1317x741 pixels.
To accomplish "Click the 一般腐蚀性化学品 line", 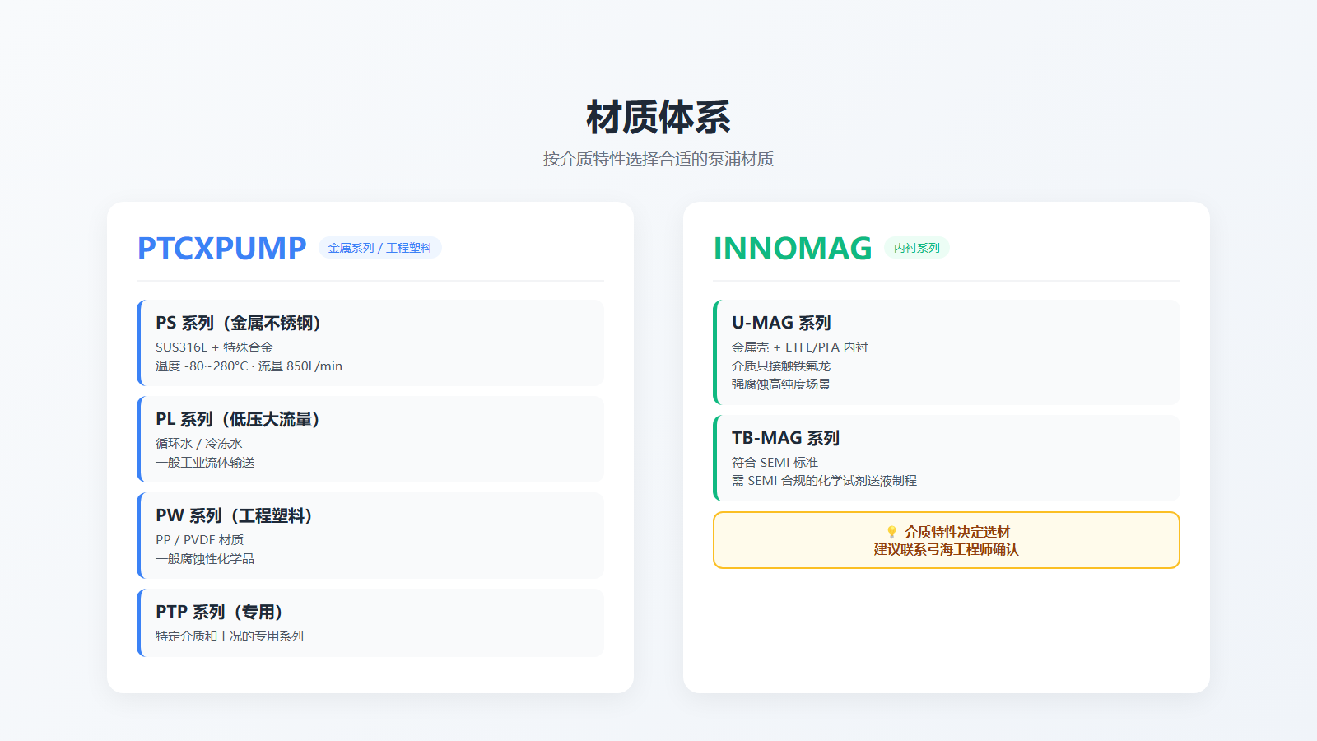I will tap(205, 559).
